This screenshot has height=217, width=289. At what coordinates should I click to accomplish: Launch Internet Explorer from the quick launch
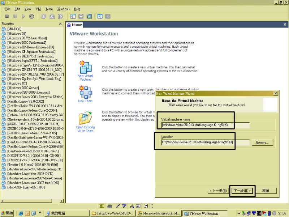21,213
